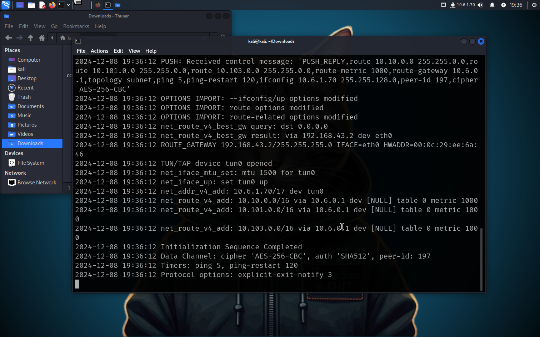The width and height of the screenshot is (540, 337).
Task: Click the ethernet network status tray icon
Action: click(x=444, y=5)
